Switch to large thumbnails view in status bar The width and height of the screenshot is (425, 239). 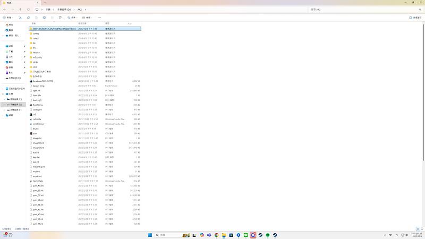422,229
